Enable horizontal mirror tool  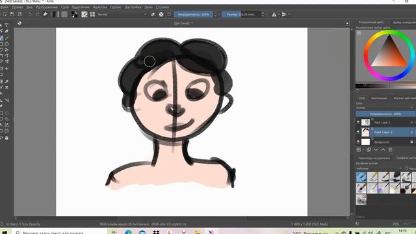274,14
